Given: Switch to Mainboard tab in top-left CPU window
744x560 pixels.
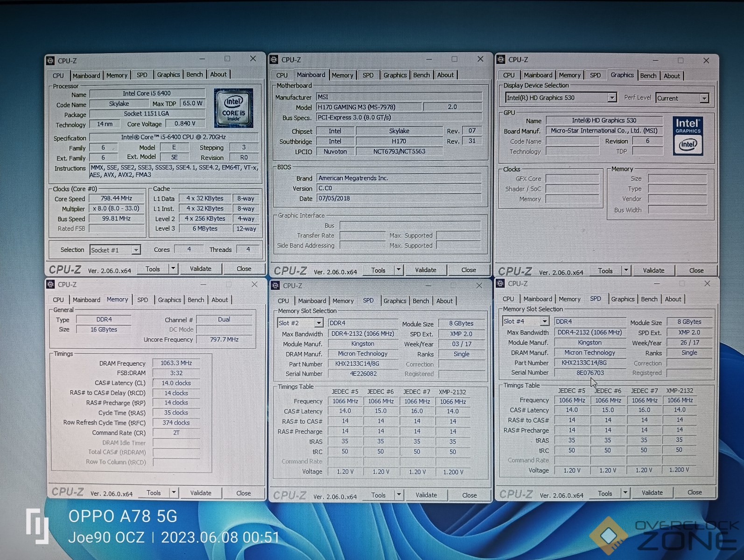Looking at the screenshot, I should [86, 76].
